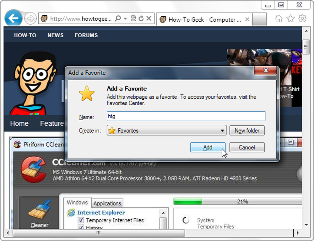
Task: Open Favorites star in browser toolbar
Action: (x=290, y=18)
